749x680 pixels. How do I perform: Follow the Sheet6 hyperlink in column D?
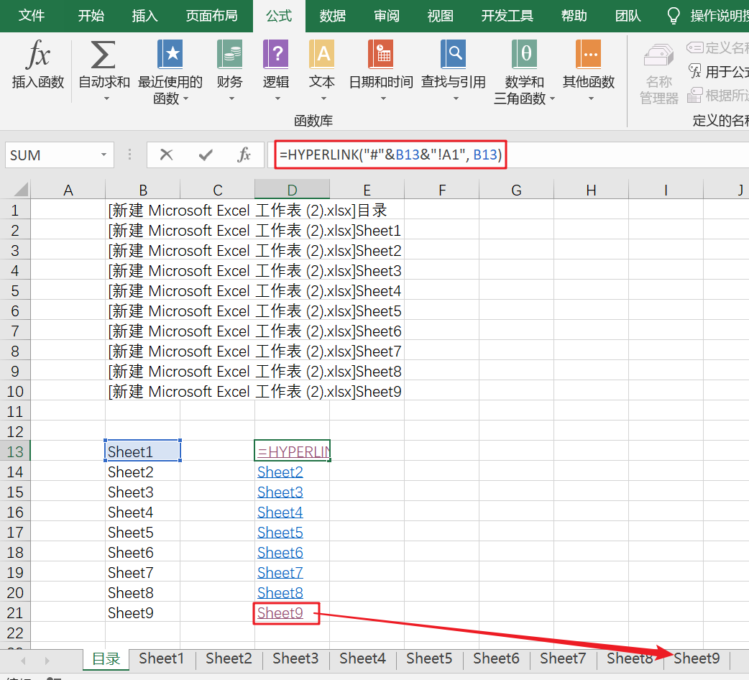tap(280, 553)
